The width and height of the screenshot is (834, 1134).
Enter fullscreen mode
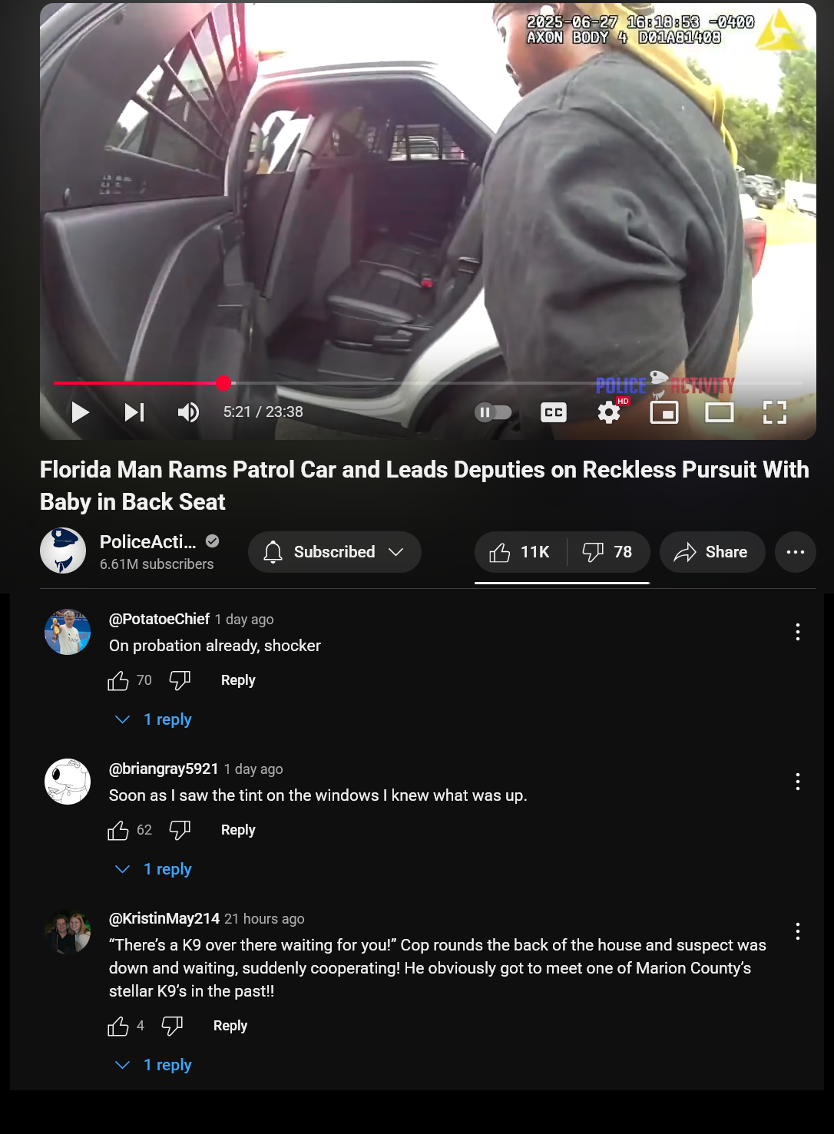(x=775, y=412)
